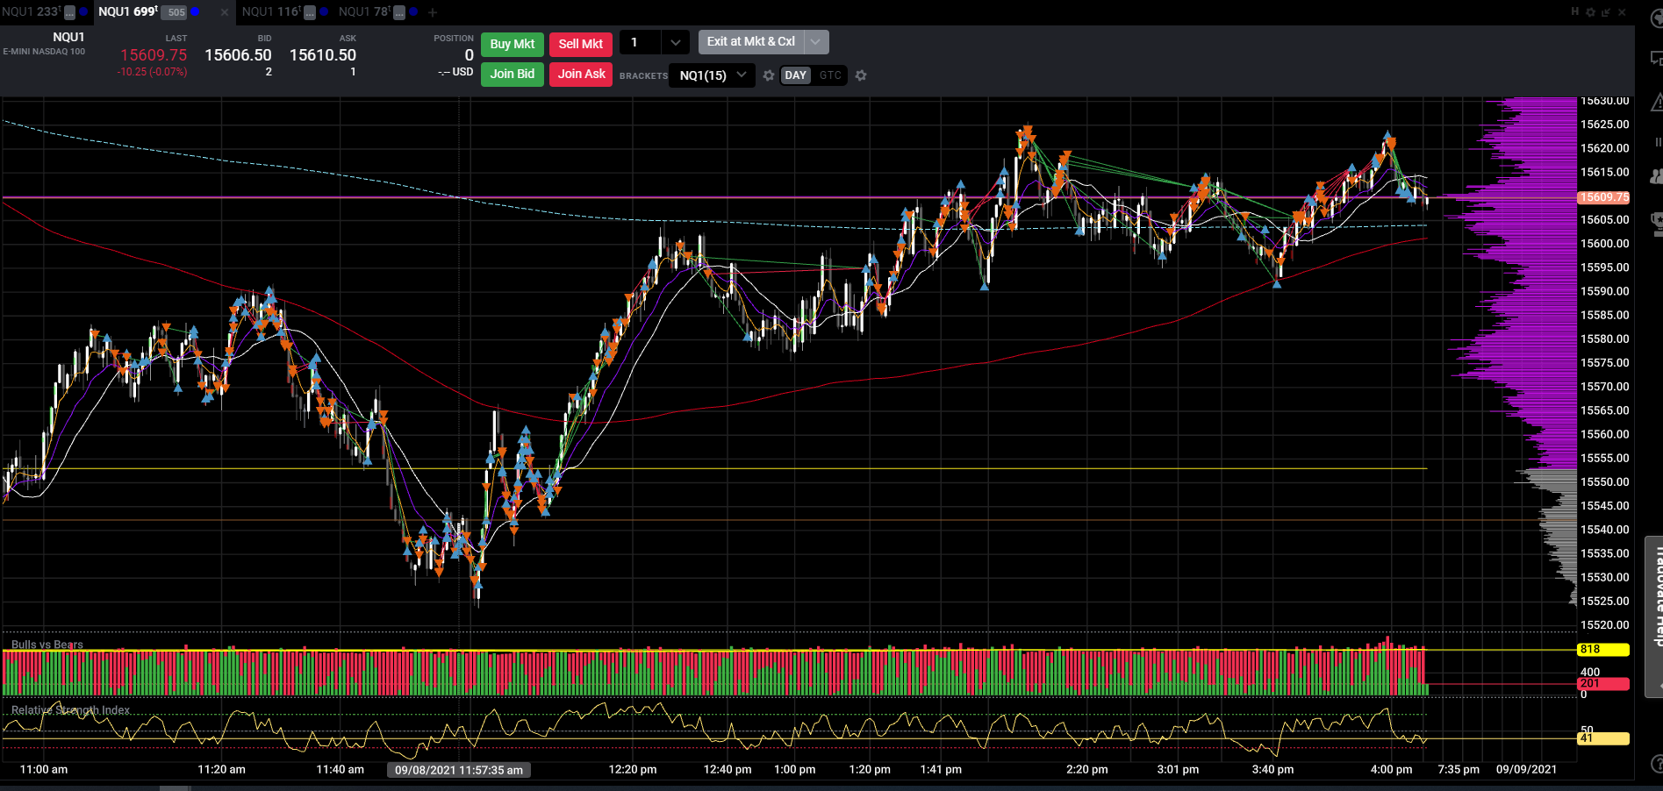Click the order quantity field showing 1
1663x791 pixels.
click(x=642, y=42)
